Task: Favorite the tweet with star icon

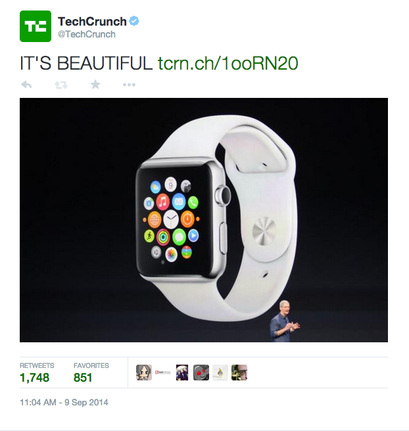Action: click(x=95, y=84)
